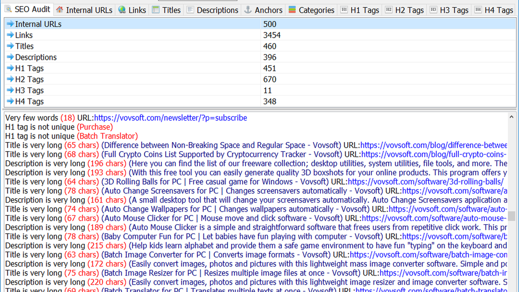
Task: Select the H4 Tags summary row label
Action: pos(29,102)
